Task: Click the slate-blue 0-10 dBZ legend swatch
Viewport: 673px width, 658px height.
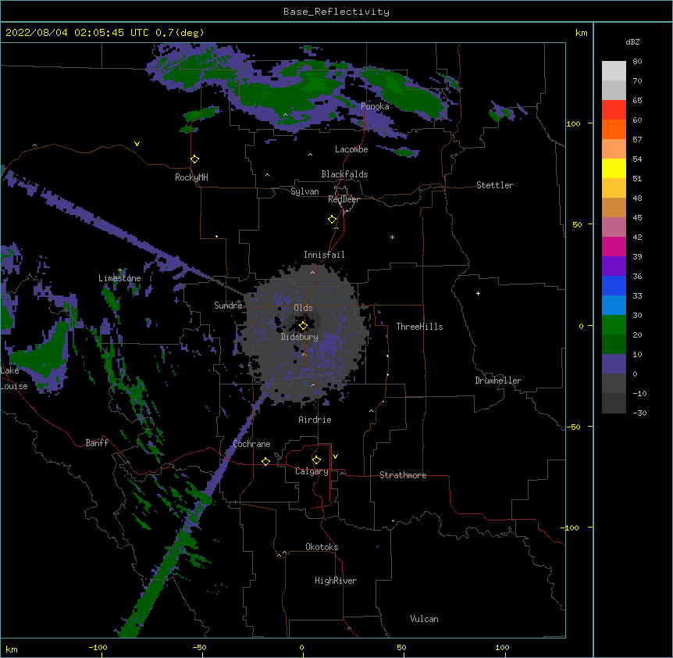Action: coord(614,364)
